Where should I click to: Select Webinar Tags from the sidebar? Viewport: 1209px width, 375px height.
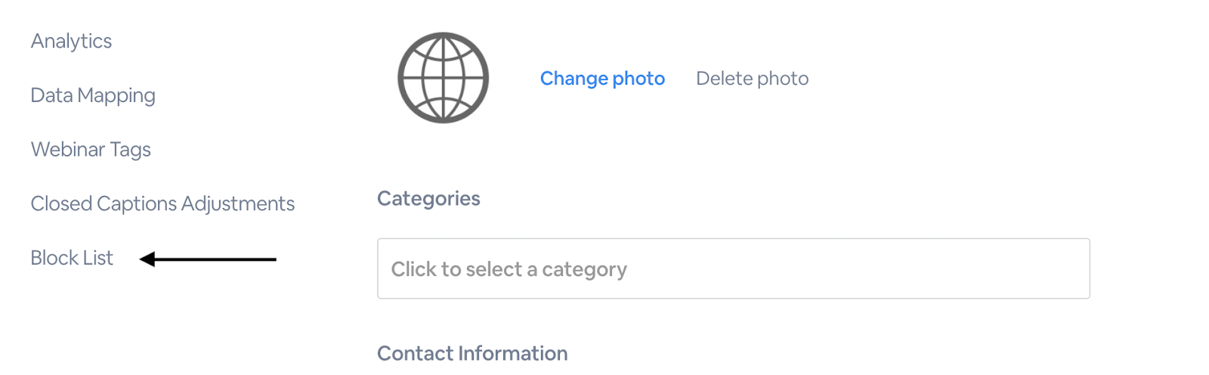91,150
